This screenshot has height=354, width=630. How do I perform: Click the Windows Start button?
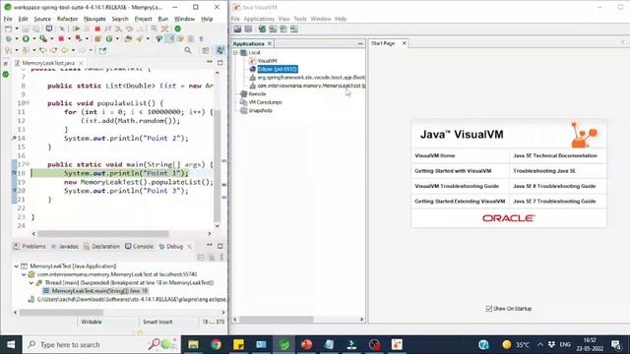11,344
